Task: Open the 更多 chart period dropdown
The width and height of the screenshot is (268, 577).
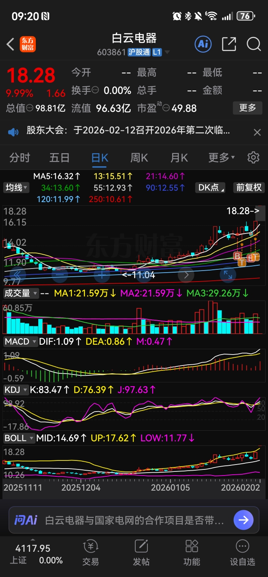Action: (222, 157)
